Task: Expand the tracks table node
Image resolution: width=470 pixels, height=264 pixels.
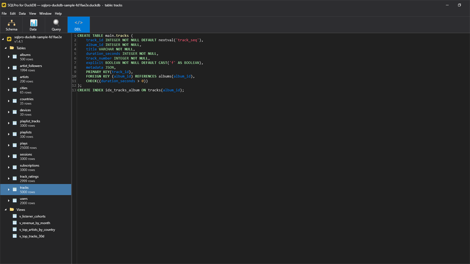Action: (9, 190)
